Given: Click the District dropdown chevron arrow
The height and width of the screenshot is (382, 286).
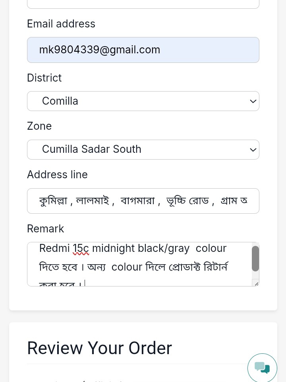Looking at the screenshot, I should (x=253, y=101).
